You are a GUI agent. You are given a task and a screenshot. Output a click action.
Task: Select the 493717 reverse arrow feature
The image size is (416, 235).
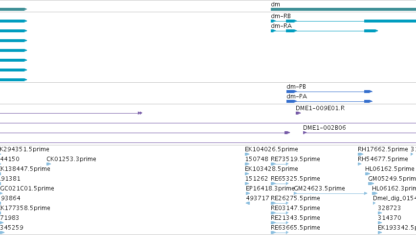(248, 203)
